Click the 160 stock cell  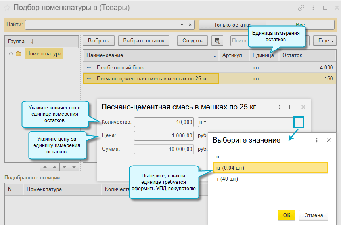point(308,78)
